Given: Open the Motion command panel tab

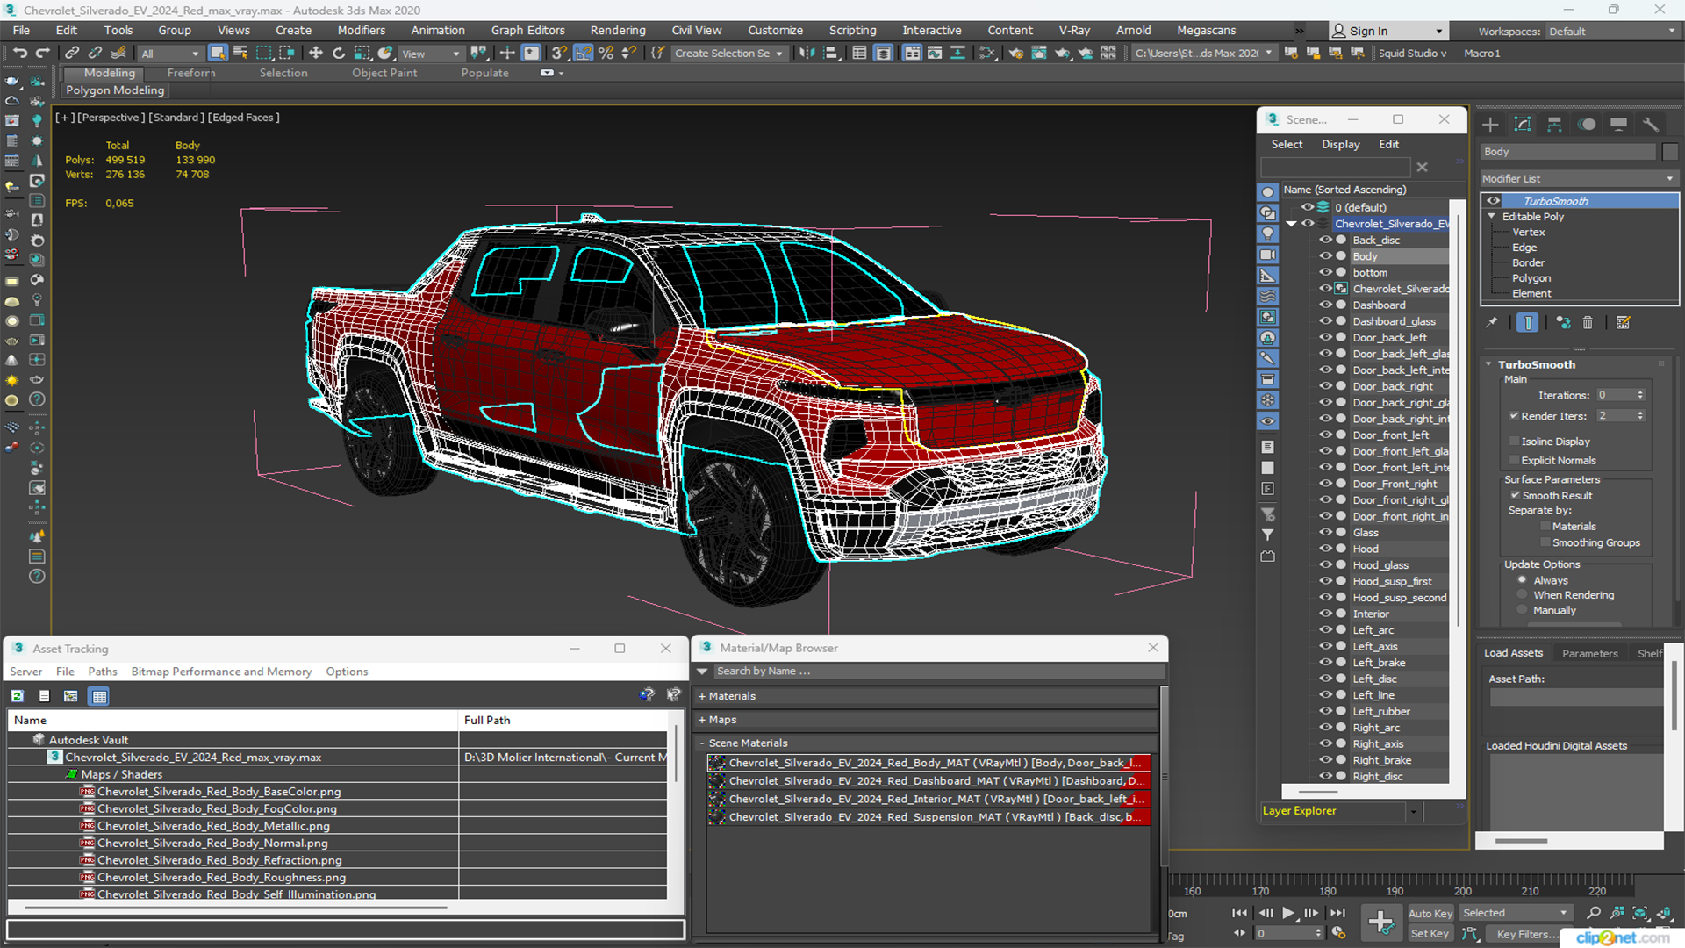Looking at the screenshot, I should [1587, 125].
